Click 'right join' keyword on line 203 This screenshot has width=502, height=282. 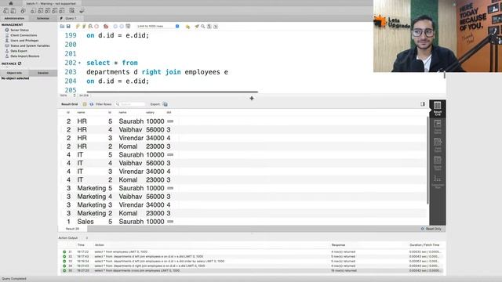[161, 72]
